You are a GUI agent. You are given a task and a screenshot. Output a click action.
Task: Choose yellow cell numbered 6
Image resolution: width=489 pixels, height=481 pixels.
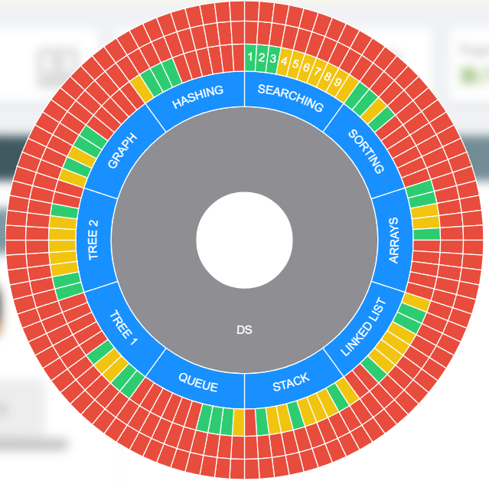(x=305, y=69)
